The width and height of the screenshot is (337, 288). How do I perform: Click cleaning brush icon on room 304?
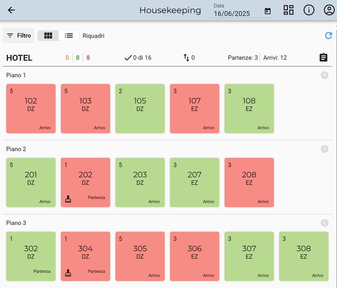(x=68, y=273)
